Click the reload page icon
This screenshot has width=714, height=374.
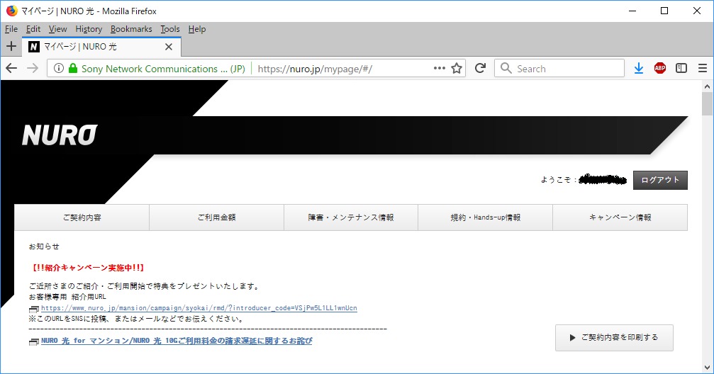(480, 69)
